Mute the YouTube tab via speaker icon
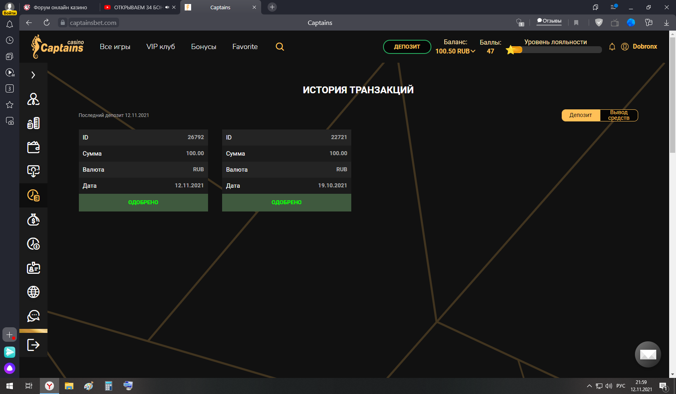This screenshot has width=676, height=394. click(167, 7)
